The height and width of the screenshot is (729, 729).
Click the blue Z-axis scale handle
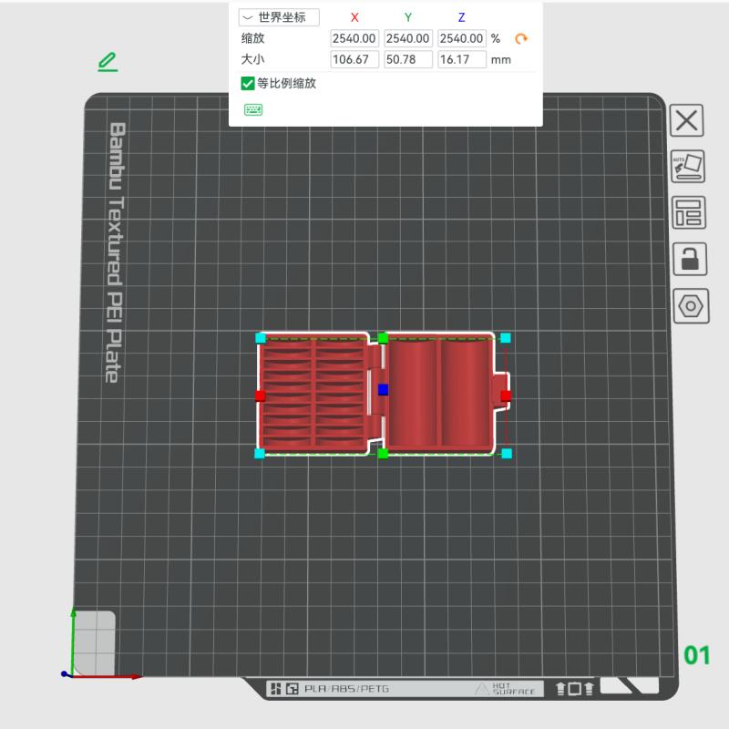(383, 390)
